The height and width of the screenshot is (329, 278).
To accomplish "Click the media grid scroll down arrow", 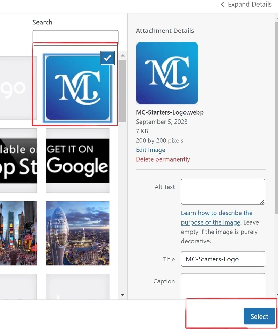I will [x=123, y=295].
